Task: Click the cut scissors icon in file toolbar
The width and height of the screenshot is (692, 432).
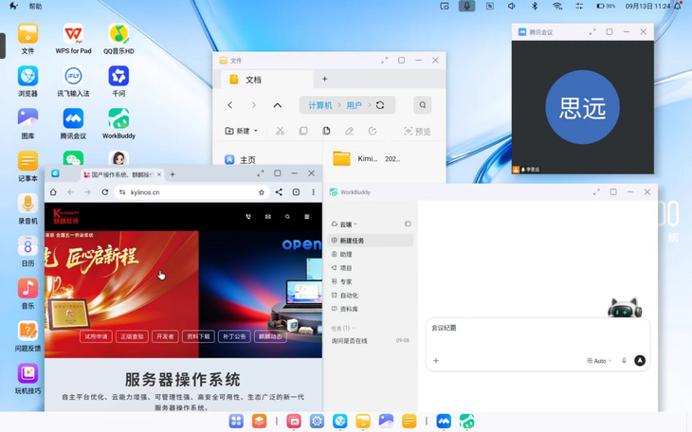Action: point(280,131)
